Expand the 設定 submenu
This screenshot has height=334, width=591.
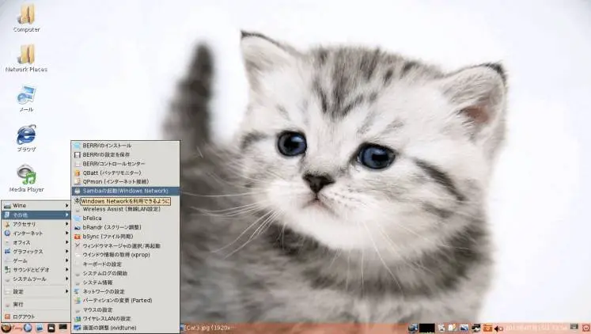click(x=36, y=291)
